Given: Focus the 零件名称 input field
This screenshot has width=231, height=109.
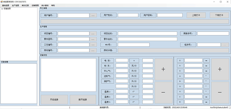Looking at the screenshot, I should point(148,39).
